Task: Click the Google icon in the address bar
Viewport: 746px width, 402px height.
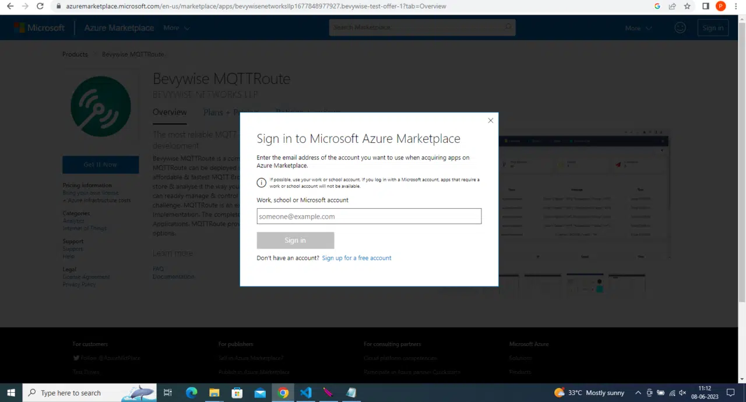Action: coord(657,6)
